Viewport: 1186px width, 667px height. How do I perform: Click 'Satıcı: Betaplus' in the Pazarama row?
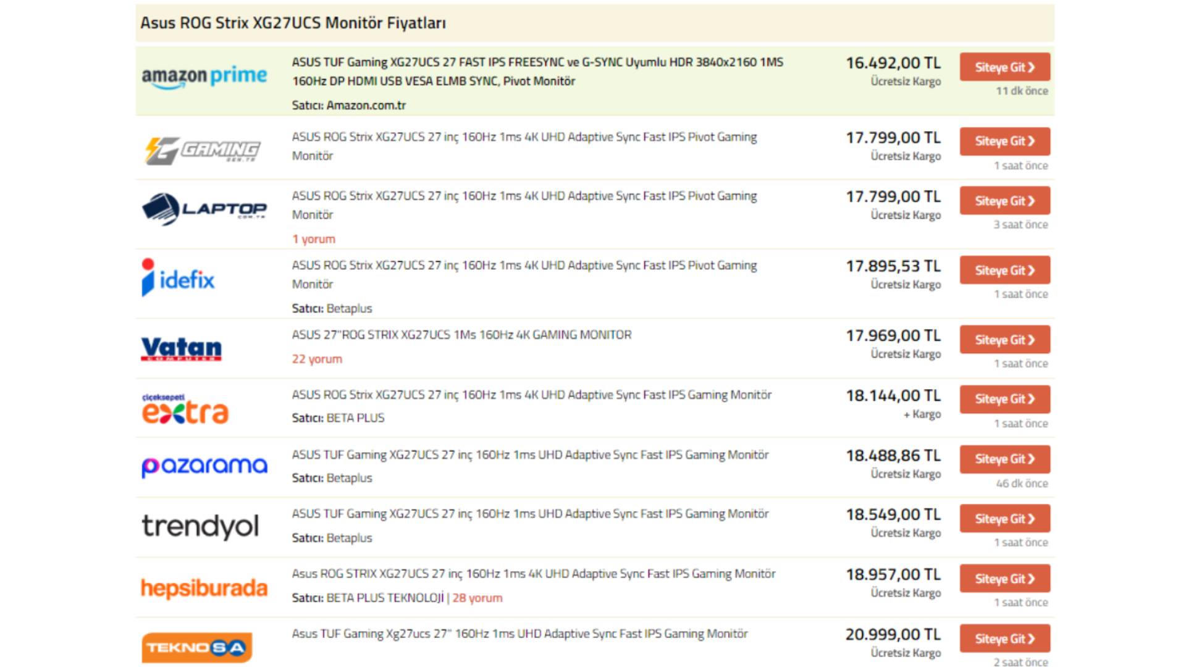click(x=332, y=478)
